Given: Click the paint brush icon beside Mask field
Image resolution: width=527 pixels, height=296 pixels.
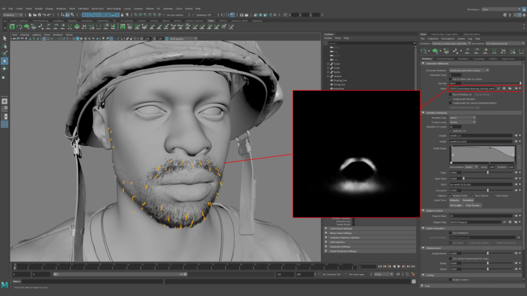Looking at the screenshot, I should pyautogui.click(x=498, y=88).
